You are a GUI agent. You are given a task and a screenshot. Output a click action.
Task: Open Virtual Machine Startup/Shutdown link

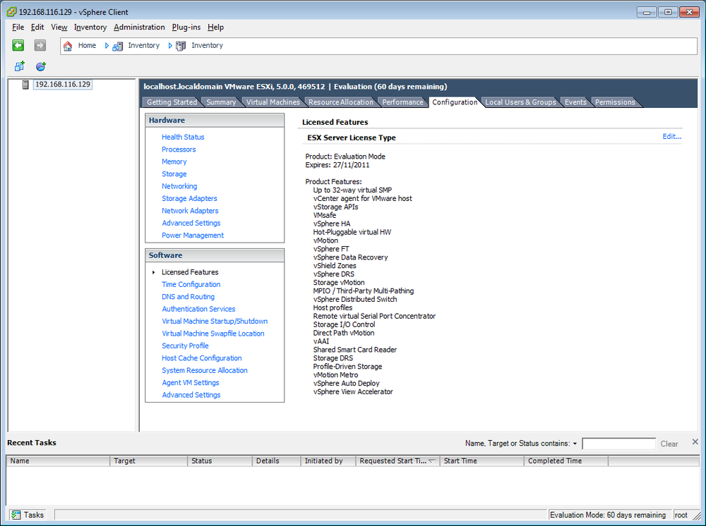[x=215, y=321]
